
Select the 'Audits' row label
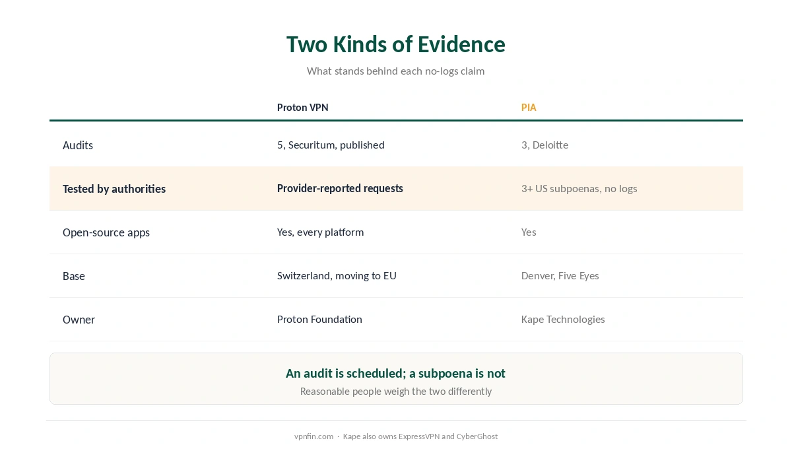[x=78, y=145]
